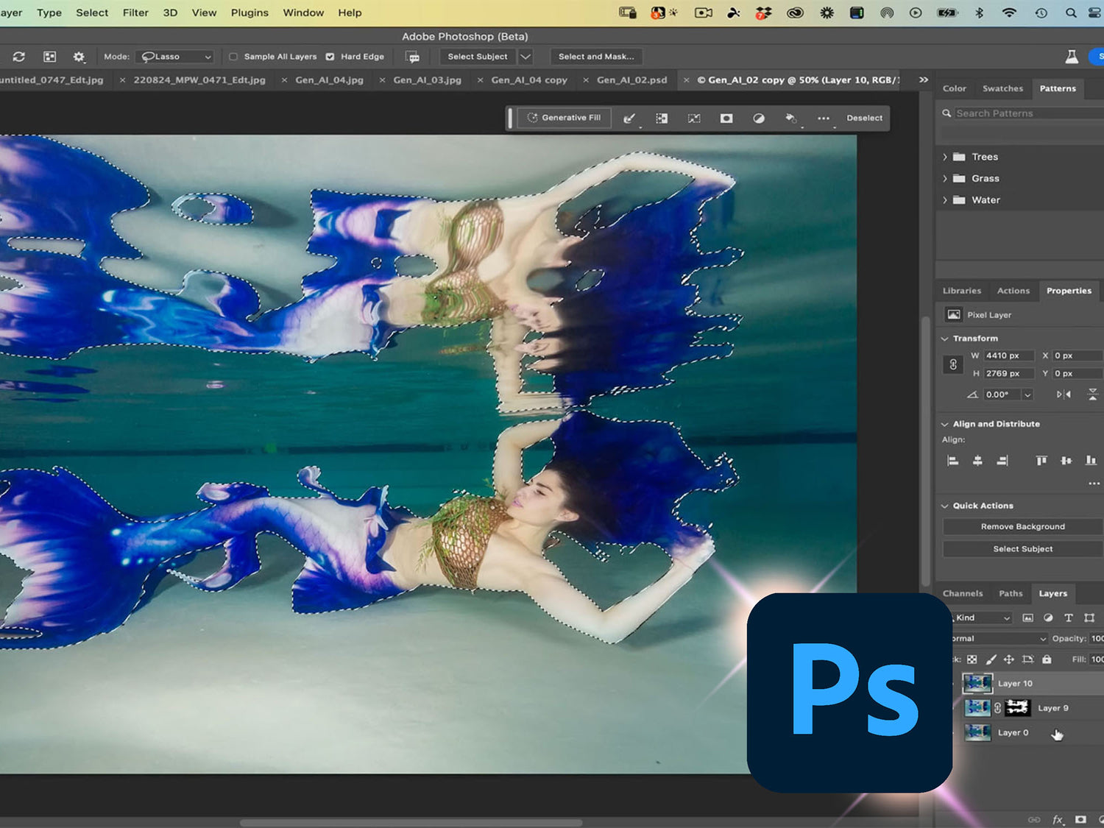Open the Generative Fill option
1104x828 pixels.
[x=564, y=118]
